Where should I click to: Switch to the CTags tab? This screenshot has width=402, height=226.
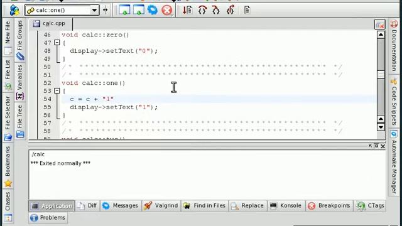(x=370, y=206)
